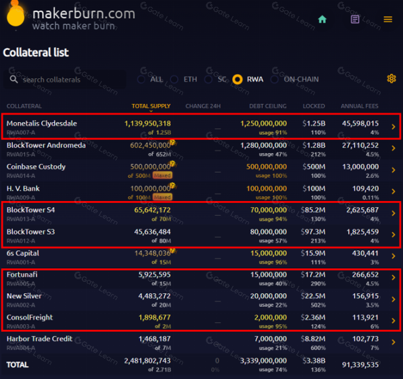Focus the search collaterals field

(x=65, y=80)
